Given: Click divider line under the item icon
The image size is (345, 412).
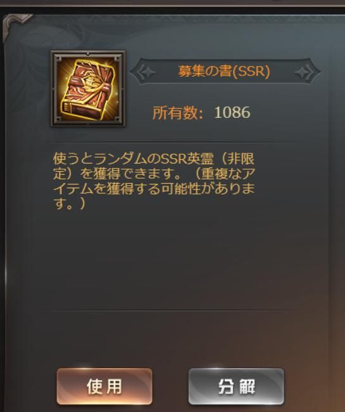Looking at the screenshot, I should [173, 143].
